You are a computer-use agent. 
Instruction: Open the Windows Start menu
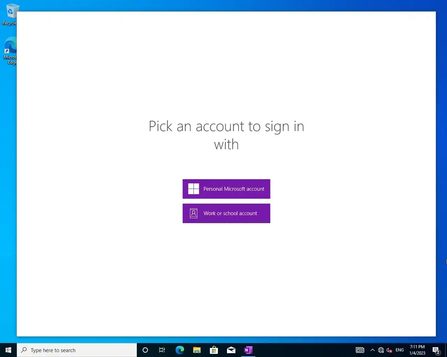(x=8, y=350)
